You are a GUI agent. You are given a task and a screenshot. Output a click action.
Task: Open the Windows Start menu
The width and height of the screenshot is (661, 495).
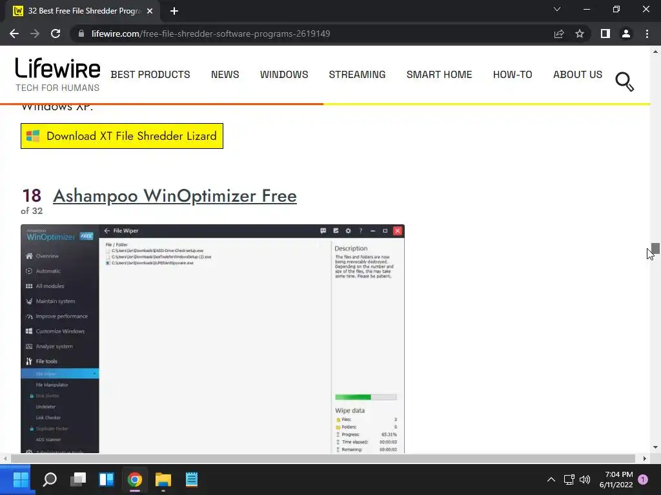pos(21,480)
